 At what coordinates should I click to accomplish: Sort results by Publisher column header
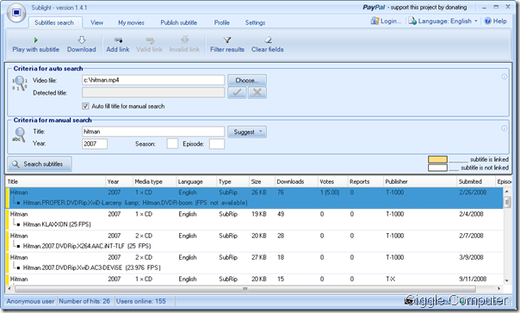[420, 181]
